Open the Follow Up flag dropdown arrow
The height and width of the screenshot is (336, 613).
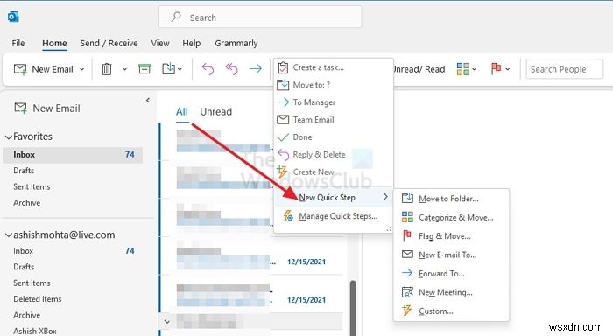click(x=507, y=69)
